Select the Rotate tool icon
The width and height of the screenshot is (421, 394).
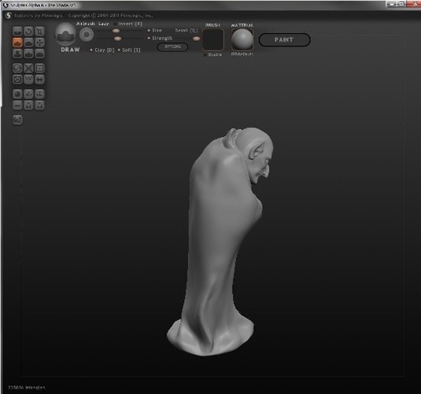28,32
